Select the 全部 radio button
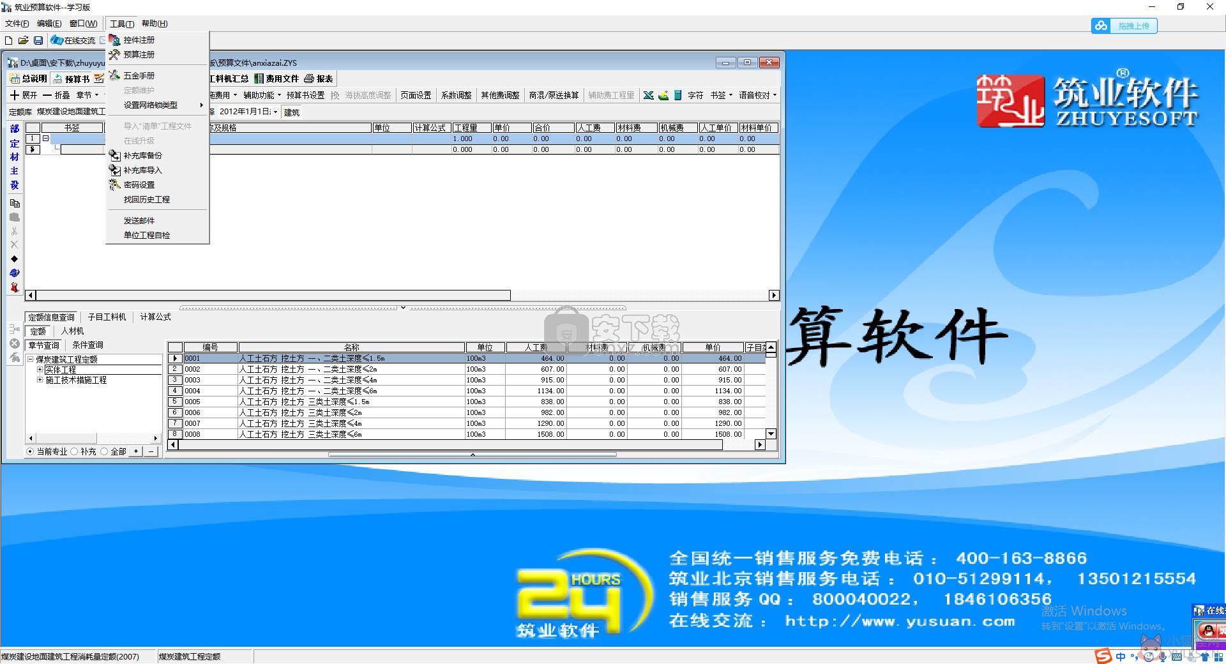 104,451
